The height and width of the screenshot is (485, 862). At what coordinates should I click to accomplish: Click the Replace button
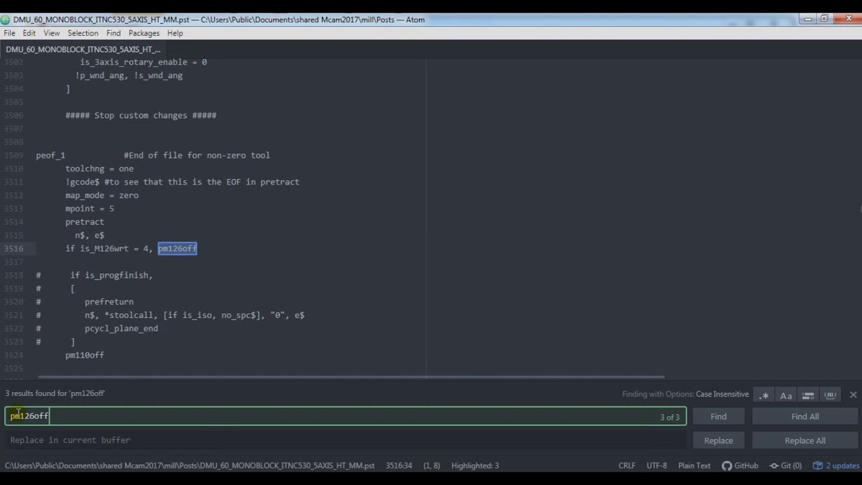pyautogui.click(x=719, y=441)
